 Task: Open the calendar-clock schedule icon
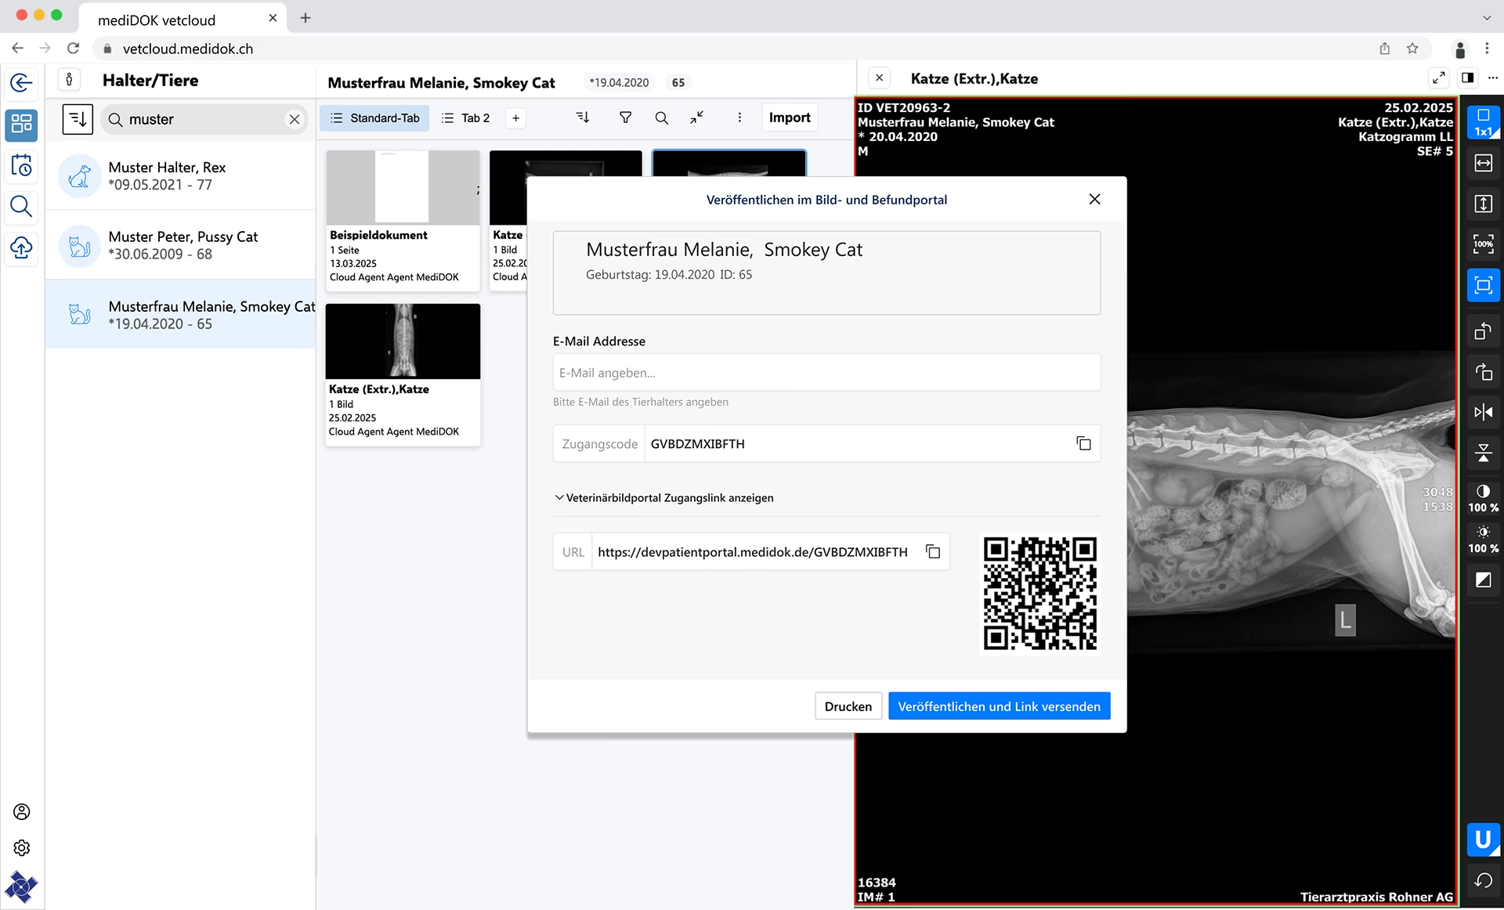(21, 165)
